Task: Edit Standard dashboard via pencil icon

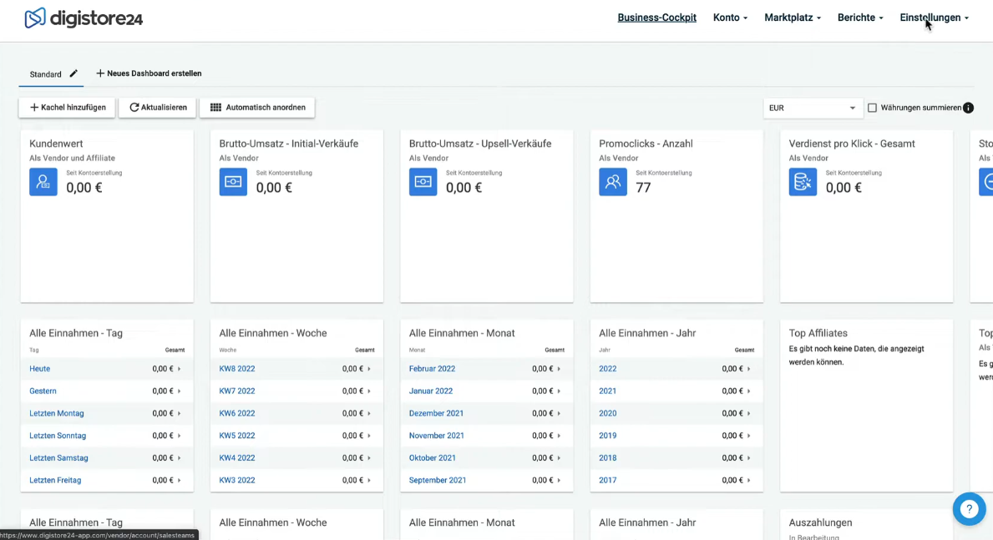Action: [73, 73]
